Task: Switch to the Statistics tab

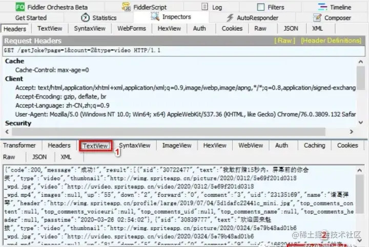Action: click(98, 18)
